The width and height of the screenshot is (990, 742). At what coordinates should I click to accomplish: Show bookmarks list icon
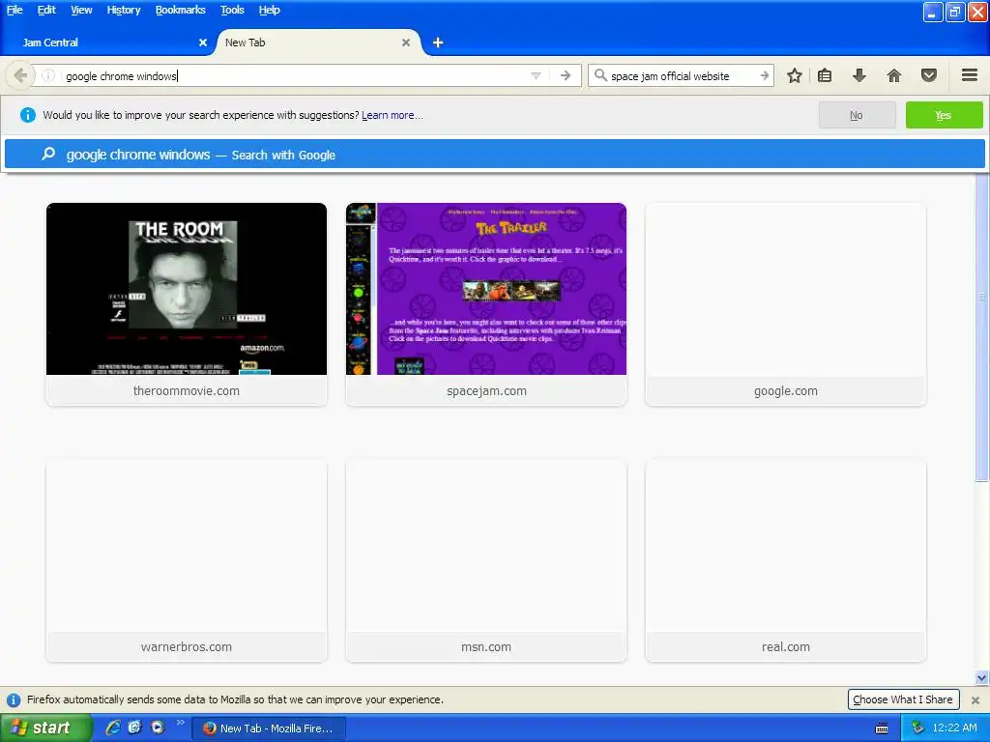pyautogui.click(x=825, y=75)
